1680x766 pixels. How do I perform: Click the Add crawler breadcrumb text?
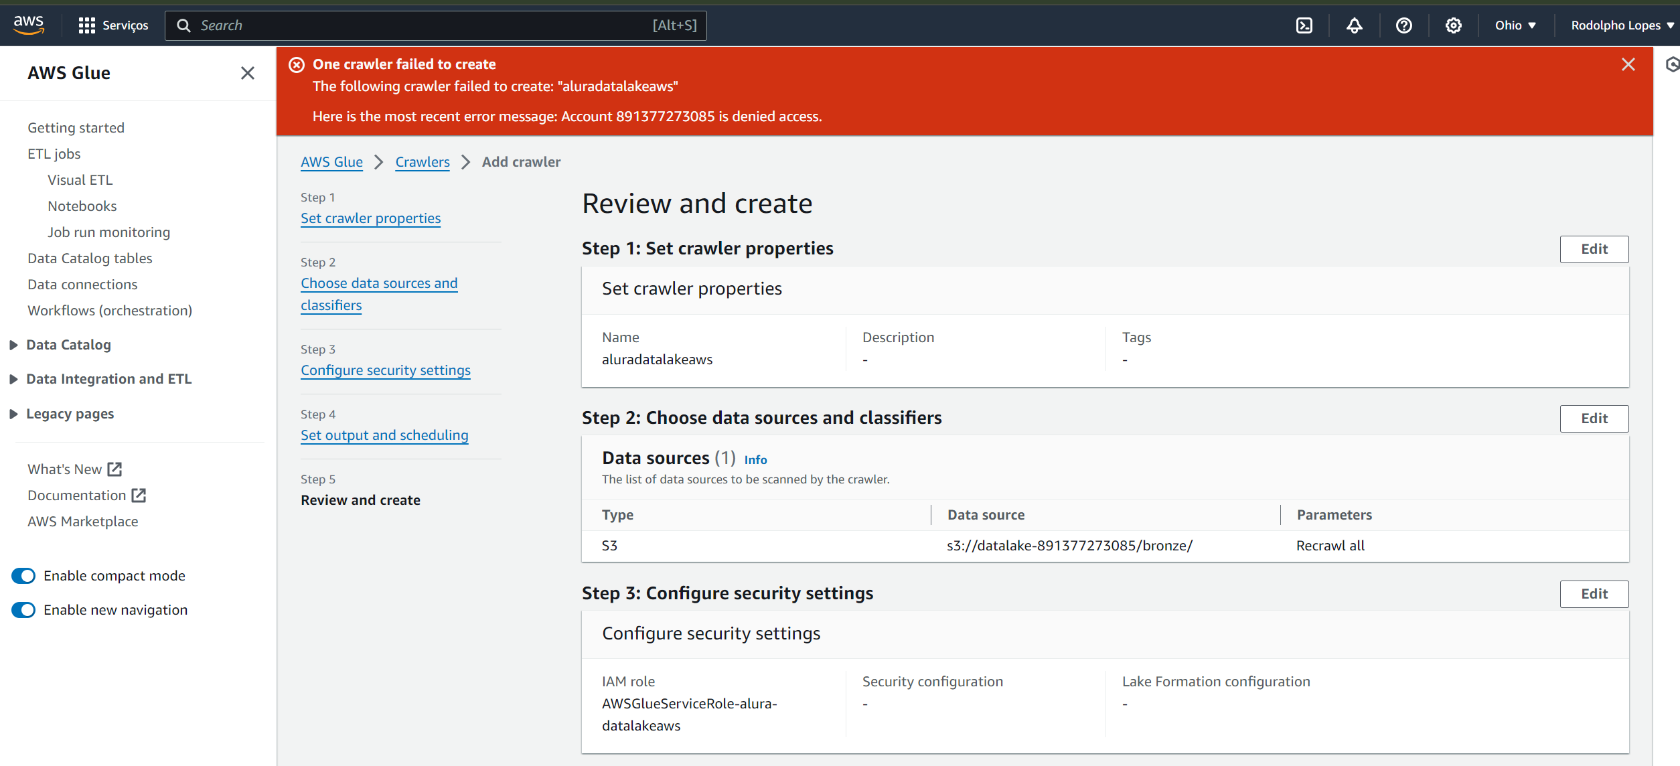[521, 162]
